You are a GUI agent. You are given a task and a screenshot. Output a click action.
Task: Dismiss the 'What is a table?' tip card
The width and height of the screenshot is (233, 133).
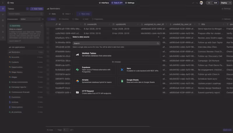(41, 26)
